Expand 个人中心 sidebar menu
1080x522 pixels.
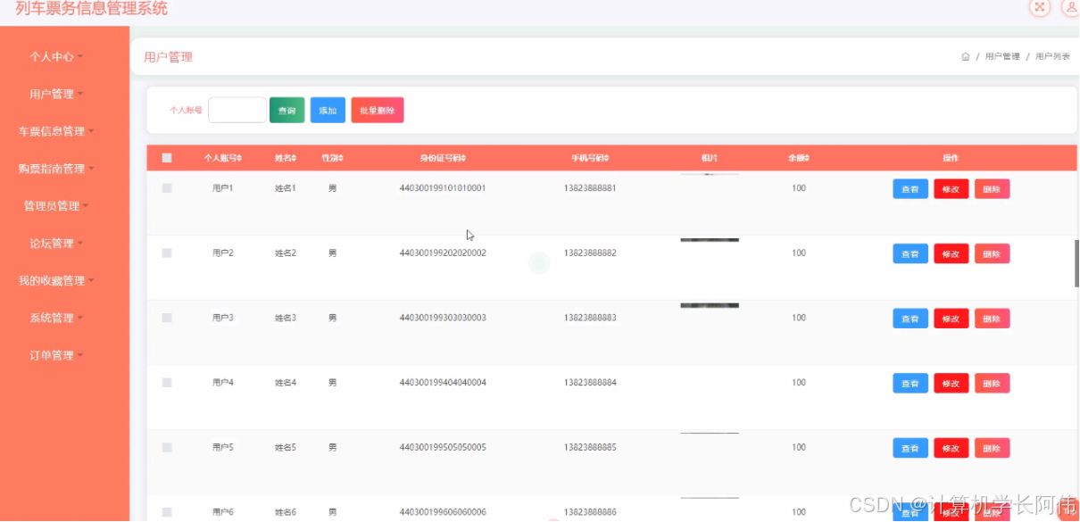click(x=56, y=56)
